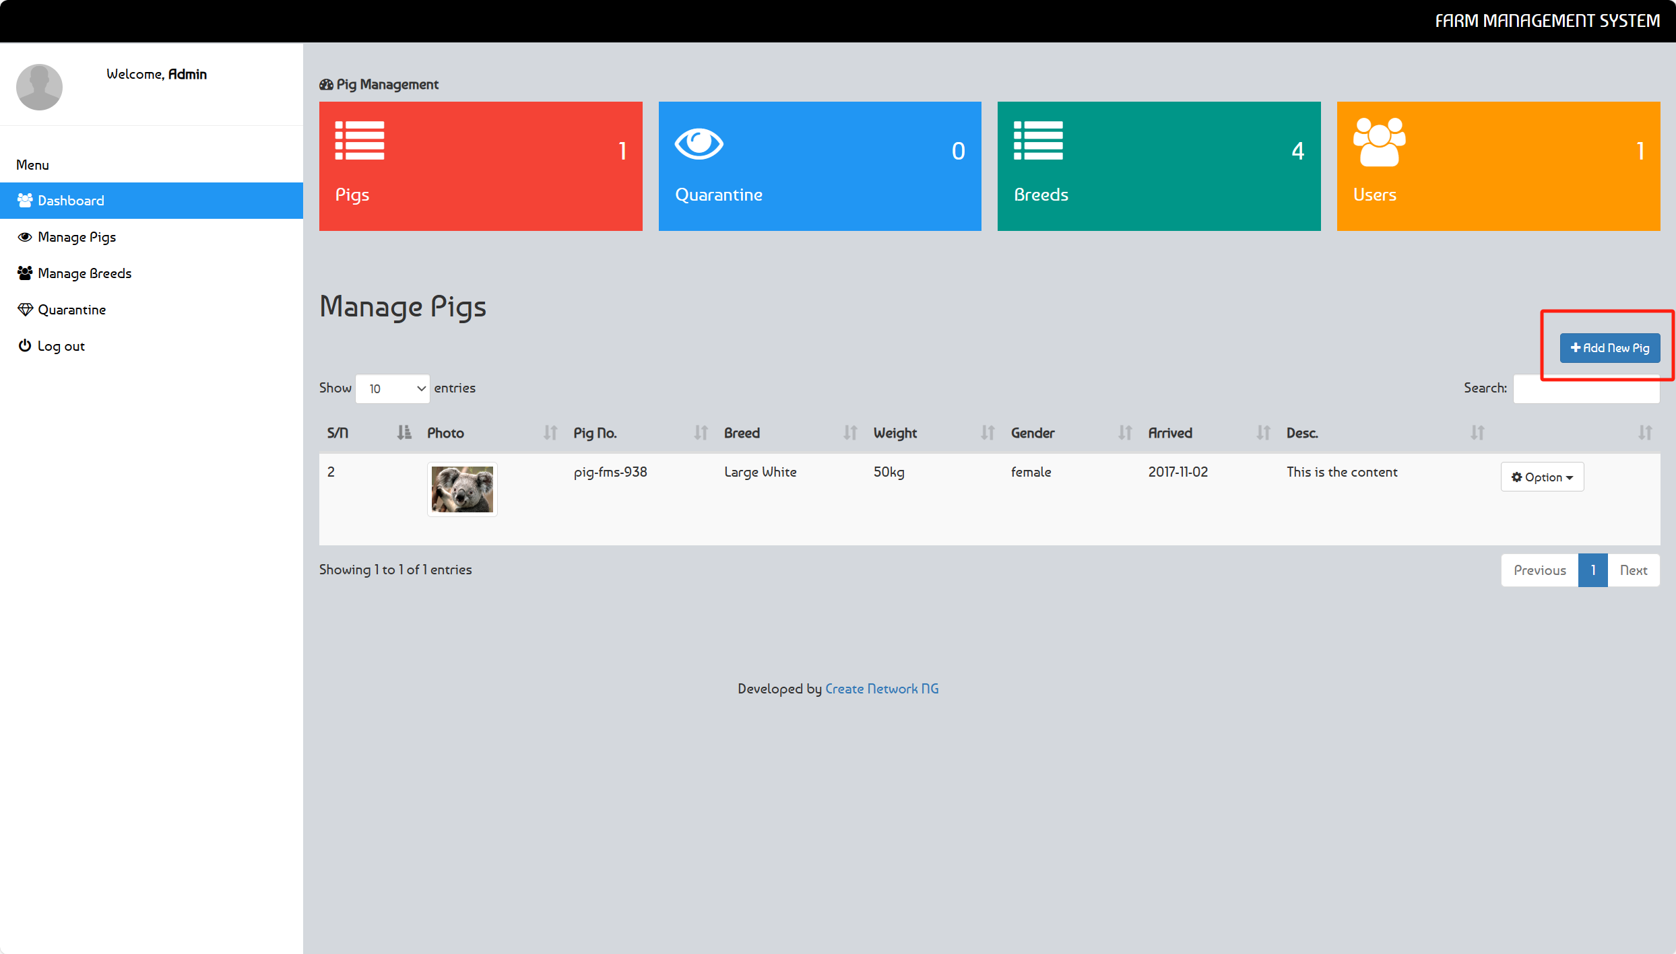1676x954 pixels.
Task: Click the people icon on Users card
Action: (1379, 142)
